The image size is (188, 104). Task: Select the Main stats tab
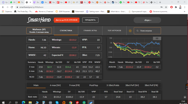coord(36,85)
